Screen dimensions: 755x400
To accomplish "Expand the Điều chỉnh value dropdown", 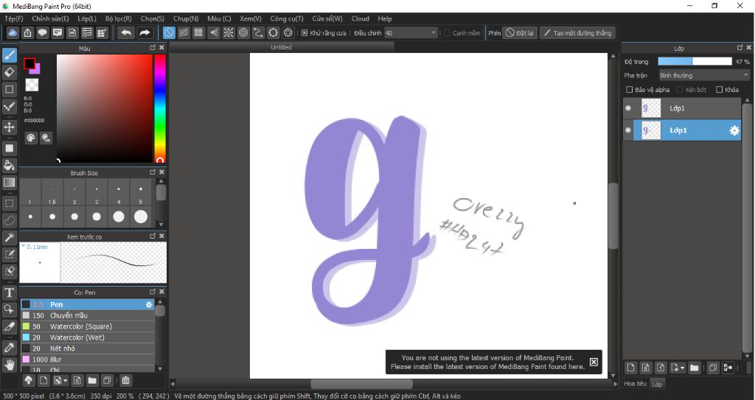I will pos(434,33).
